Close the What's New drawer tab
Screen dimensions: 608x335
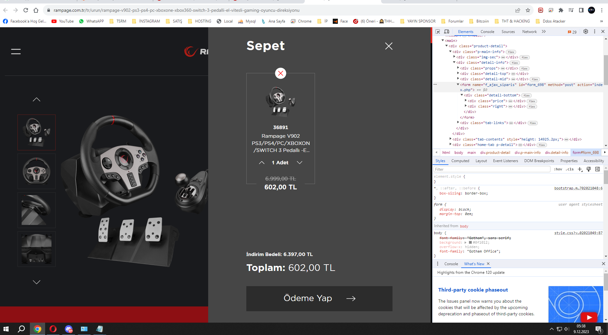point(488,264)
